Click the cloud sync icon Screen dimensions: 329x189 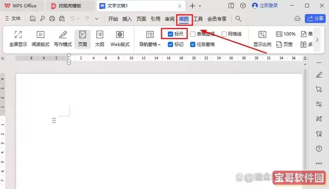297,19
